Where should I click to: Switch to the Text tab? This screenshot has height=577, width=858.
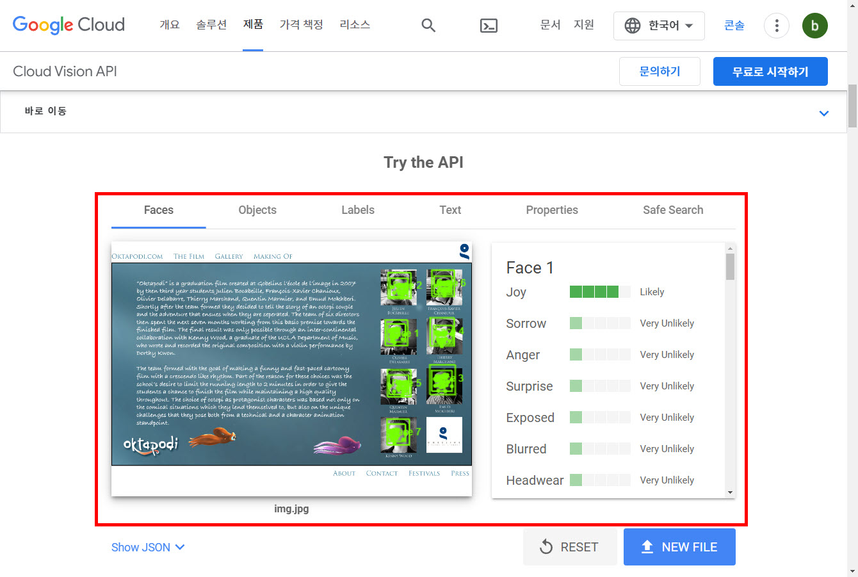[450, 210]
